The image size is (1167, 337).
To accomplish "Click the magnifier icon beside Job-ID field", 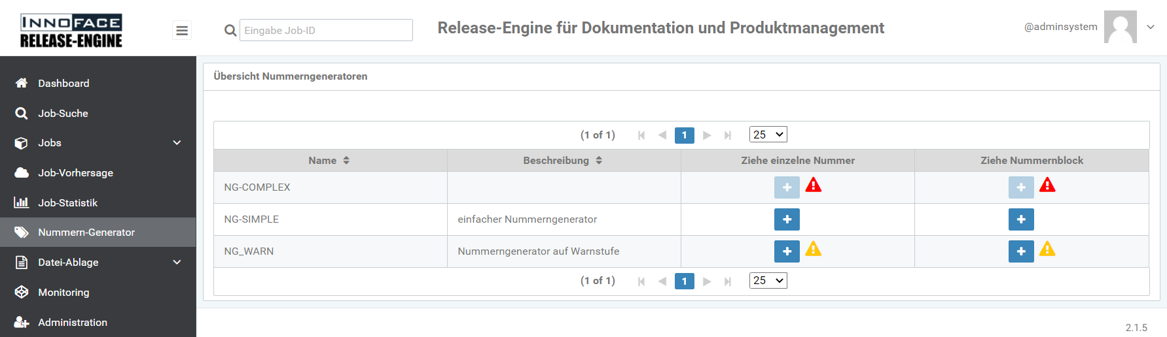I will [230, 30].
